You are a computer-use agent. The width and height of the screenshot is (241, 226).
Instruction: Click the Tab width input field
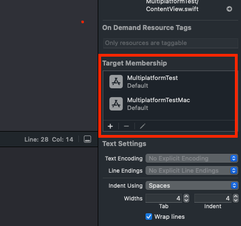[x=164, y=198]
